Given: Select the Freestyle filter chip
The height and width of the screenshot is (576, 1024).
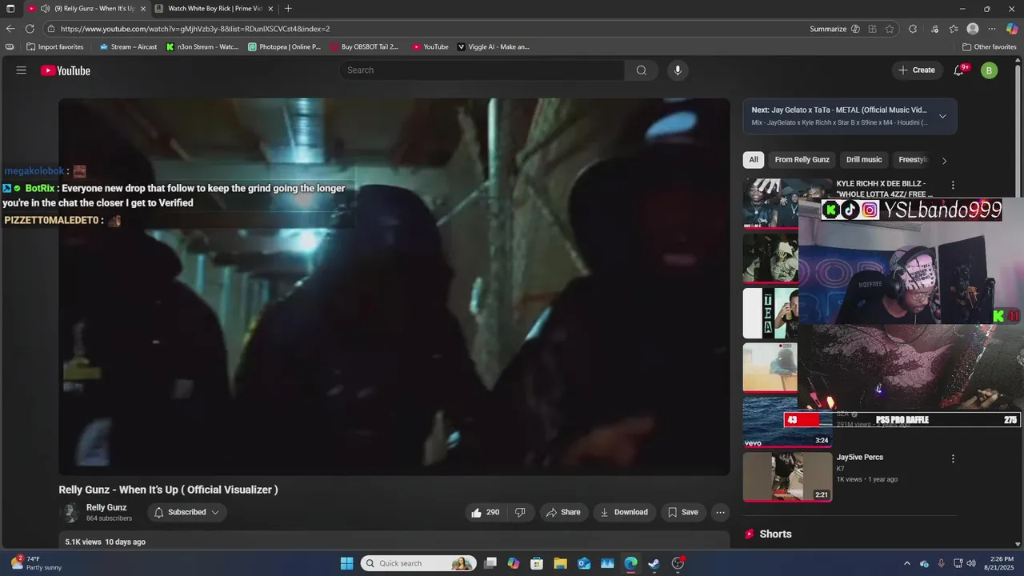Looking at the screenshot, I should point(912,160).
